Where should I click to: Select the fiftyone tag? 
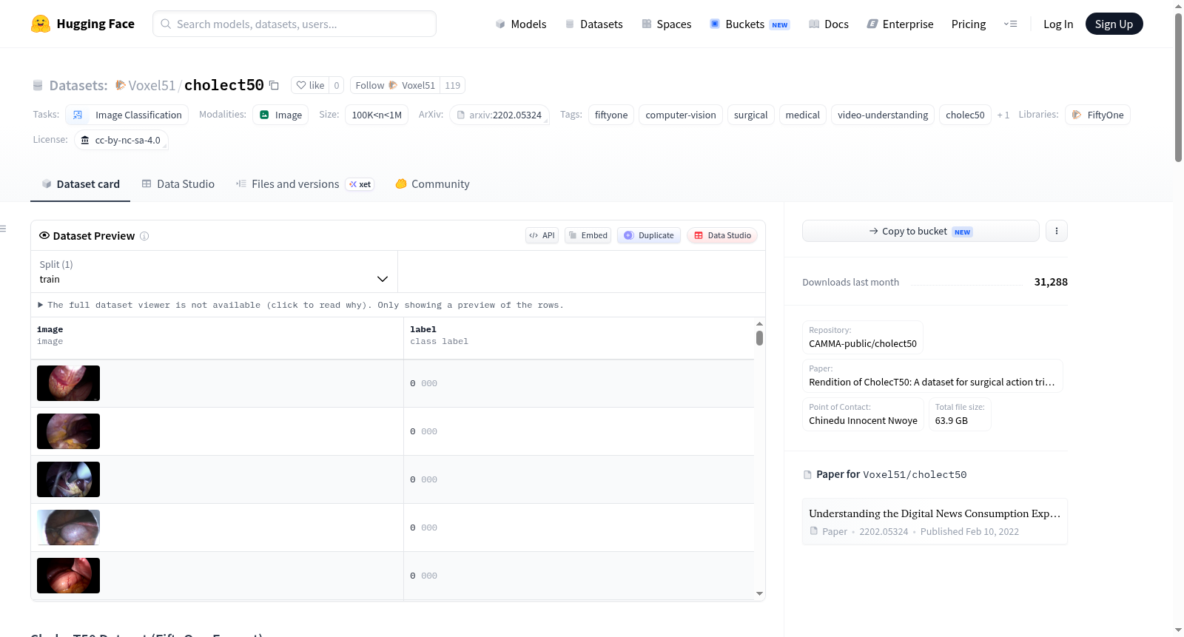pos(611,115)
